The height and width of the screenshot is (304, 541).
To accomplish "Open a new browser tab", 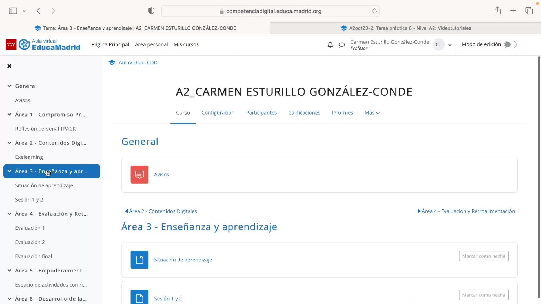I will (x=513, y=11).
